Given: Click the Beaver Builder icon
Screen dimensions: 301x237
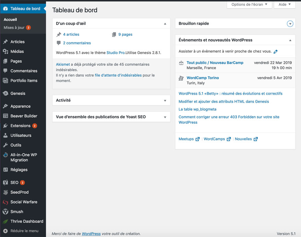Looking at the screenshot, I should tap(5, 116).
